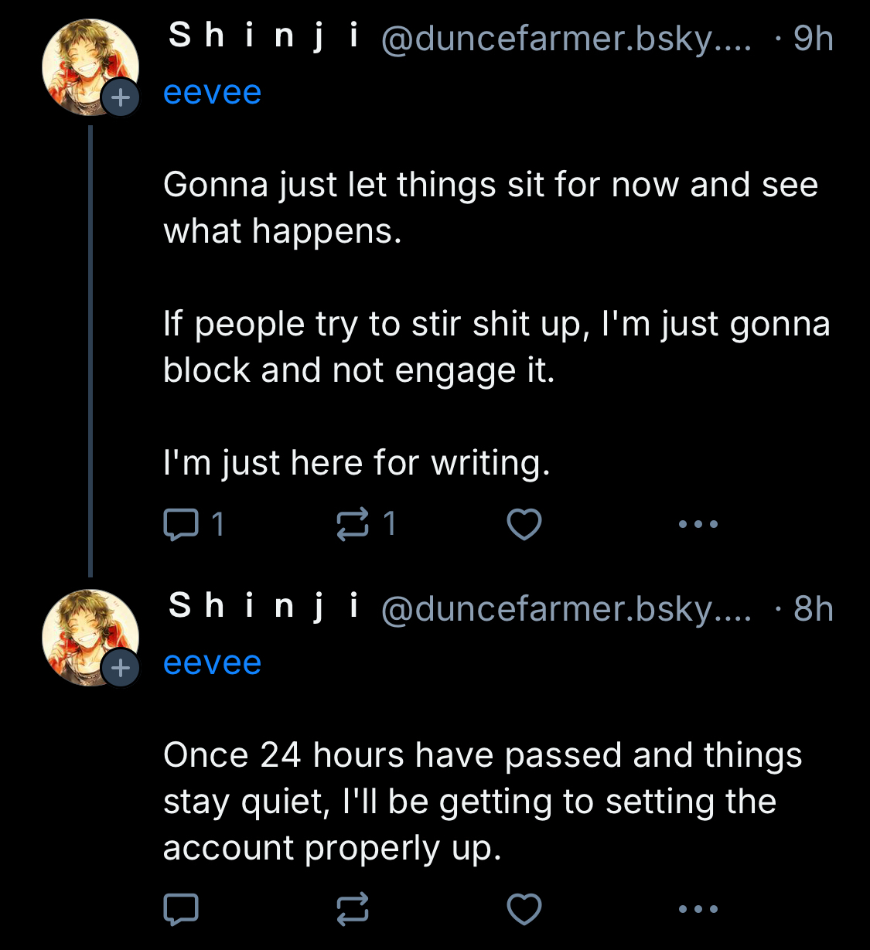Click the 9h timestamp

coord(813,39)
